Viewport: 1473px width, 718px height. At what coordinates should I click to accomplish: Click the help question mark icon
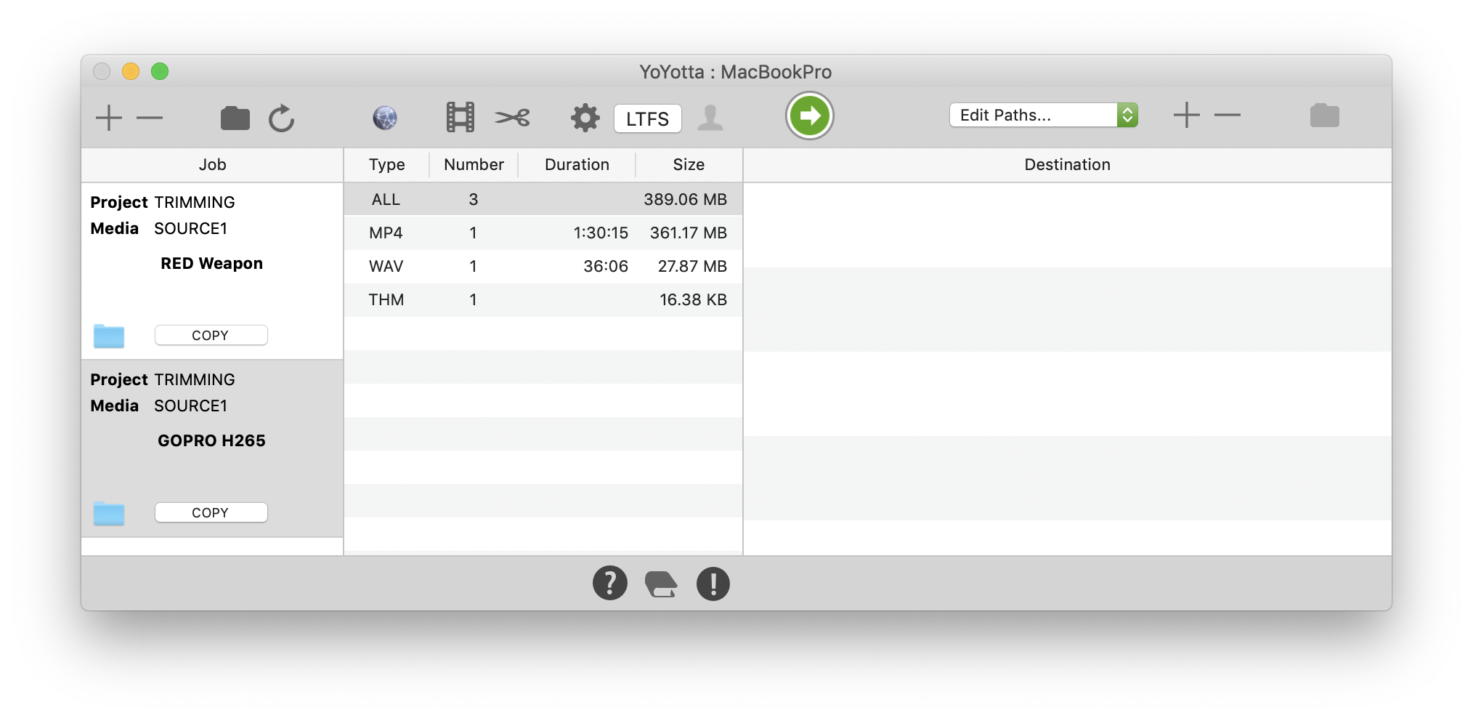[610, 583]
